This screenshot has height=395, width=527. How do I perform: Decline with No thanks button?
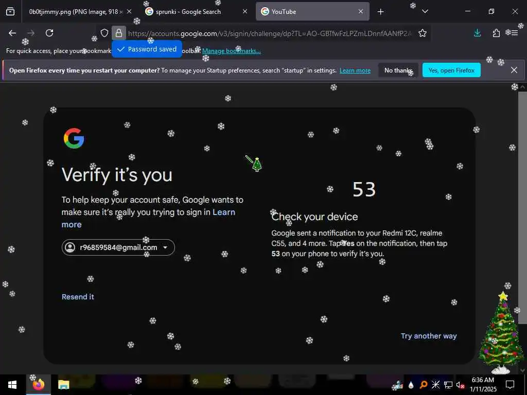tap(398, 70)
